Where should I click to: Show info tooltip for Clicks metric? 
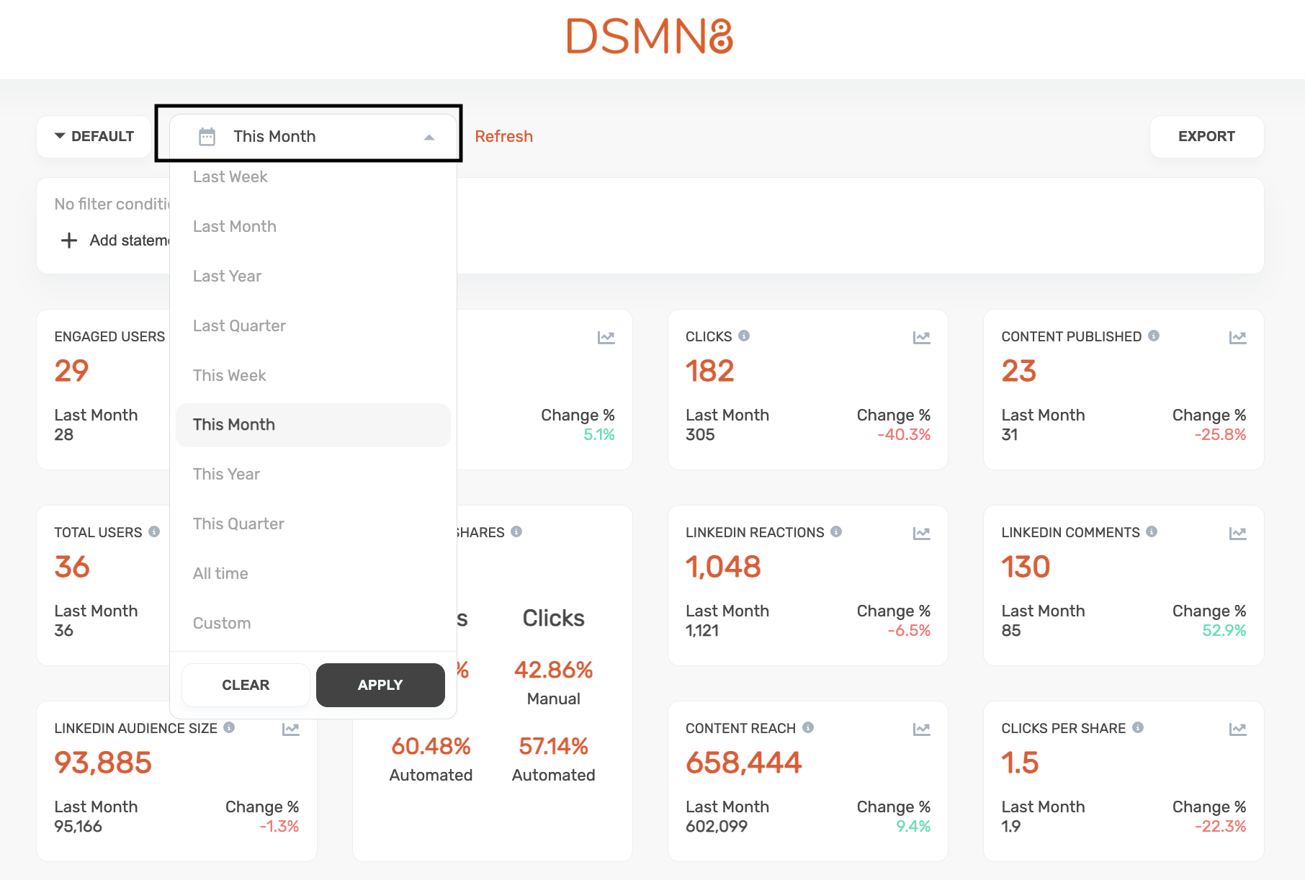744,336
